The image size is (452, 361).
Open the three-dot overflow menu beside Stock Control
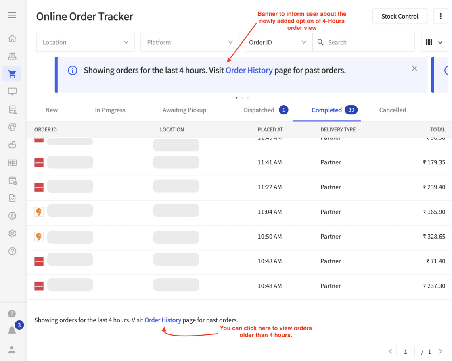[440, 16]
